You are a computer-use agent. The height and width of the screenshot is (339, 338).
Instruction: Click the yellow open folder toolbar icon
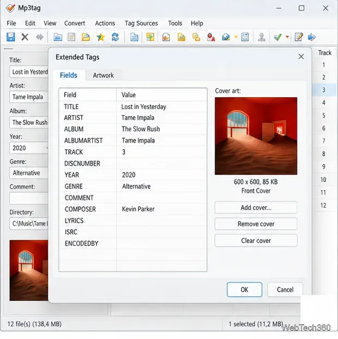click(86, 37)
